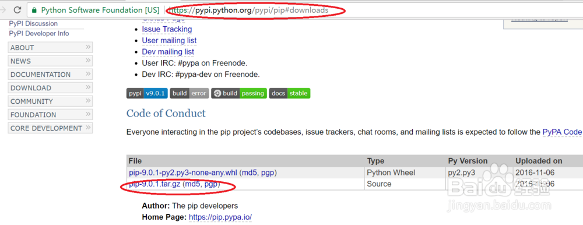Click the 'Dev IRC: #pypa-dev on Freenode.' text
This screenshot has height=225, width=583.
201,75
